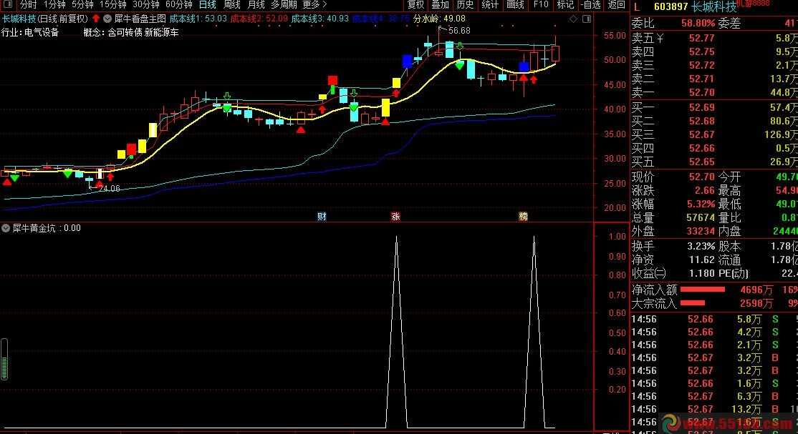Open the 犀牛黄金坑 indicator dropdown arrow
This screenshot has width=798, height=434.
click(x=6, y=228)
